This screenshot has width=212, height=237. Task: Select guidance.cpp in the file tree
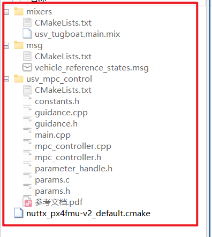pos(61,113)
